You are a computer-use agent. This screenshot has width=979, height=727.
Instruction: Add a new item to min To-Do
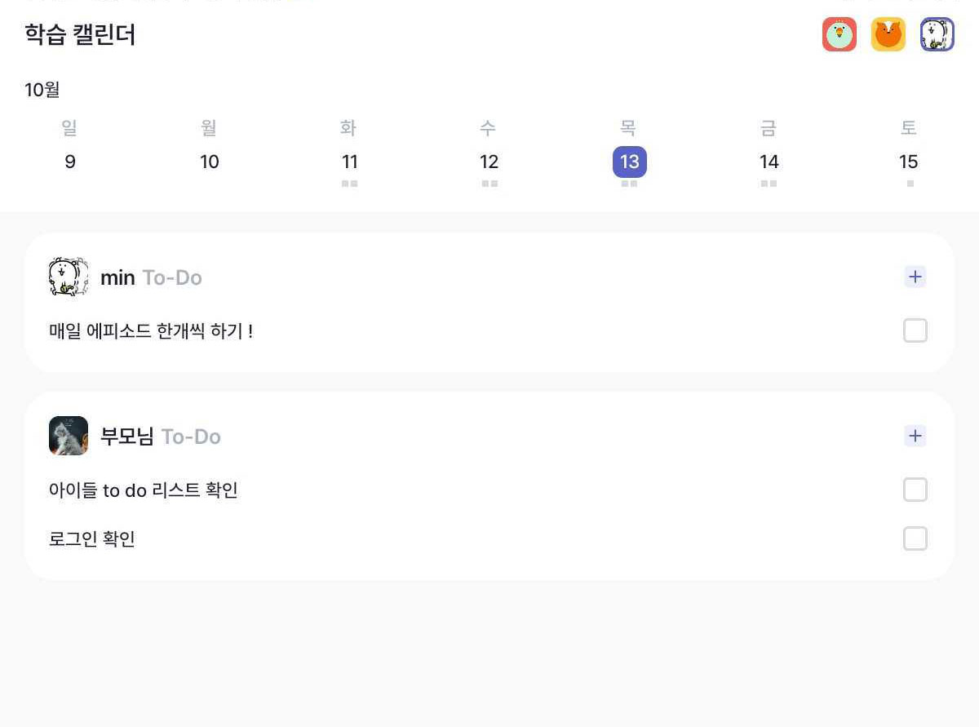(x=915, y=277)
